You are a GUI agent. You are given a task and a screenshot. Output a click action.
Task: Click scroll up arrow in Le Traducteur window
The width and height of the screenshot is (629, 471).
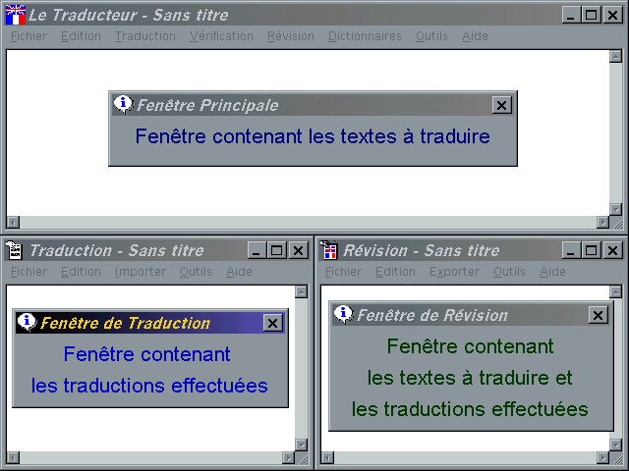tap(616, 57)
